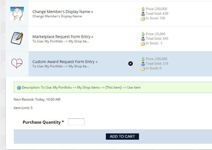
Task: Select the Custom Award Request Form Entry title
Action: (64, 62)
